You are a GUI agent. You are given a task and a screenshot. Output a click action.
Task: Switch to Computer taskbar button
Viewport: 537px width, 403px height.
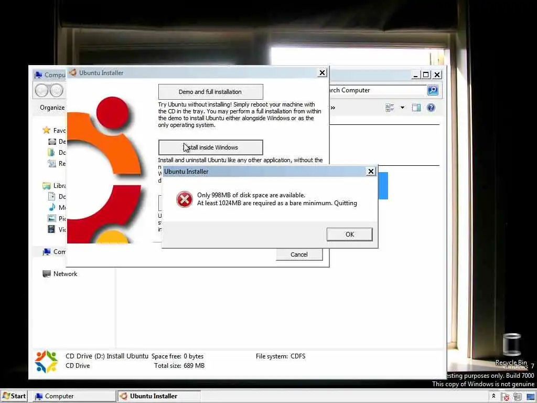pyautogui.click(x=74, y=396)
